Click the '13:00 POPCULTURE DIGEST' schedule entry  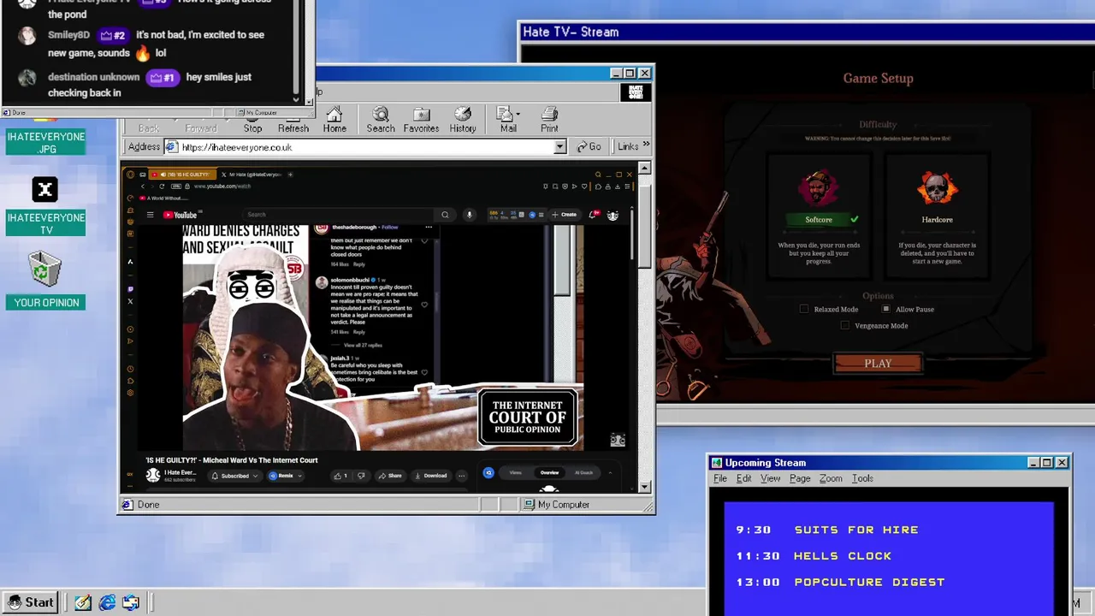pyautogui.click(x=840, y=582)
